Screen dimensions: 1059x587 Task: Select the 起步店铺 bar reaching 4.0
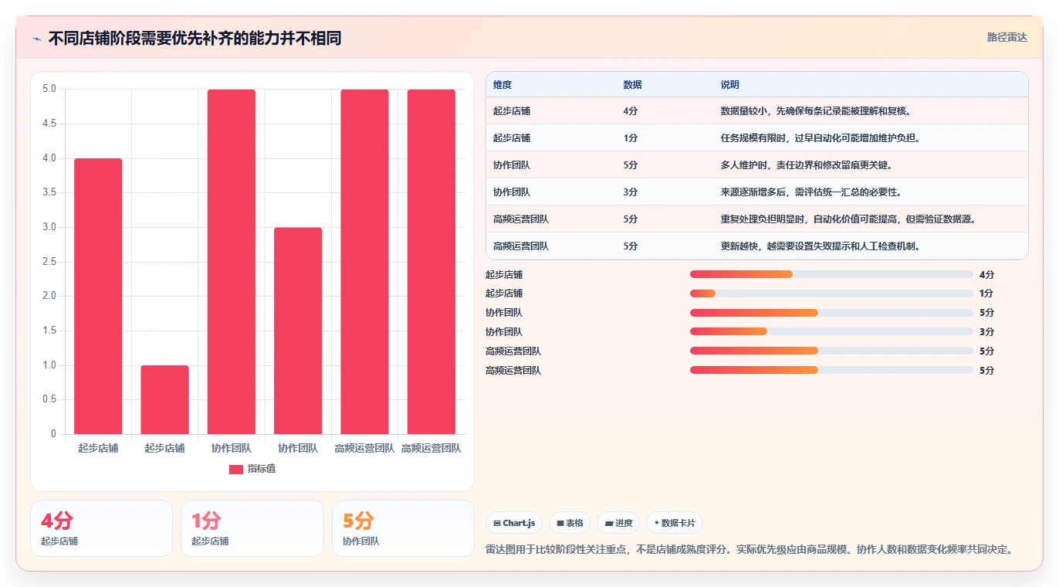(x=98, y=297)
